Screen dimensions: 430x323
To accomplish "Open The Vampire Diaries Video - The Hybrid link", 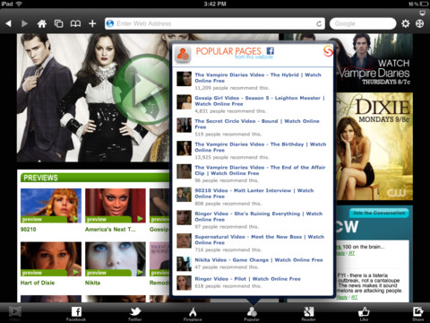I will tap(258, 78).
